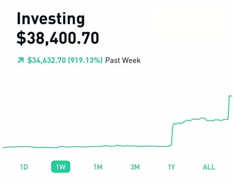Click the Investing heading
235x188 pixels.
point(51,19)
